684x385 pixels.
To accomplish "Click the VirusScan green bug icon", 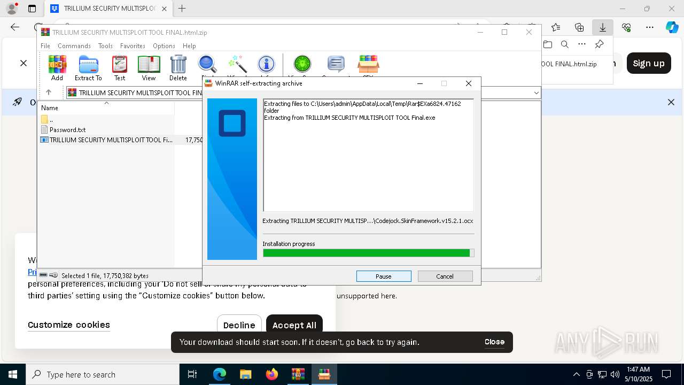I will (x=302, y=65).
